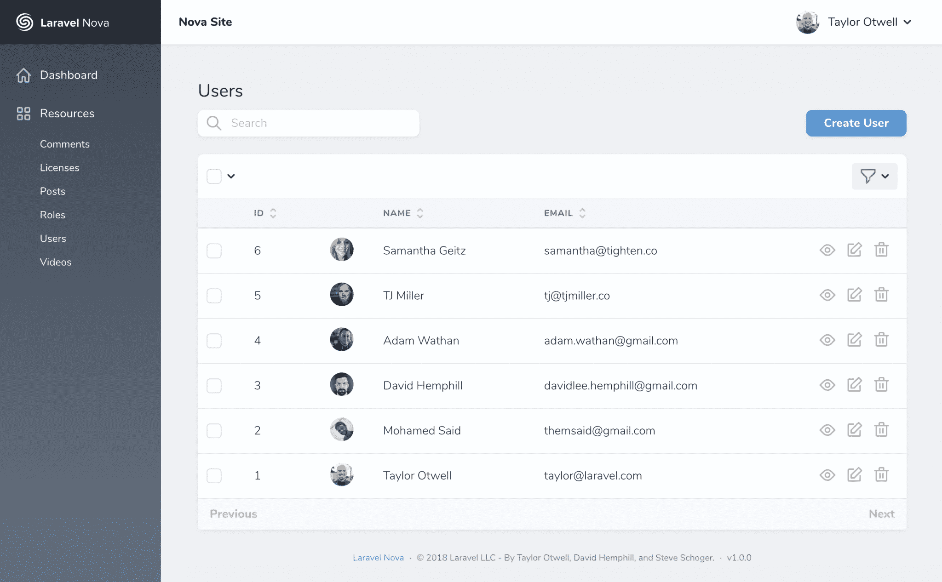Open Users resource in sidebar
The width and height of the screenshot is (942, 582).
[x=53, y=239]
